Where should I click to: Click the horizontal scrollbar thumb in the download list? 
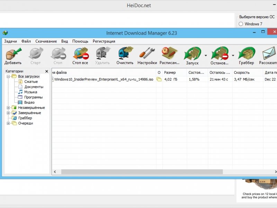(142, 172)
